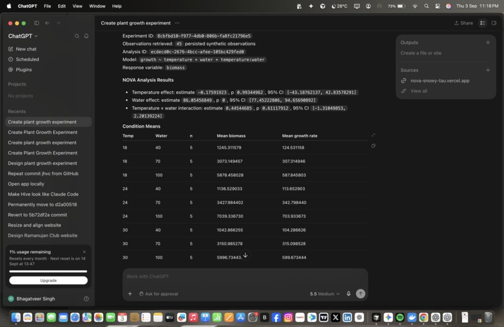504x327 pixels.
Task: Add a new source with plus
Action: pos(488,70)
